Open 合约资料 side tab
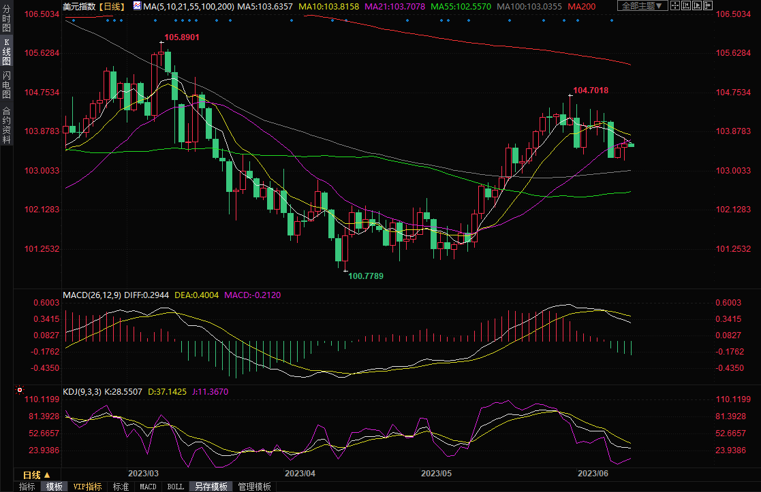 (x=6, y=125)
